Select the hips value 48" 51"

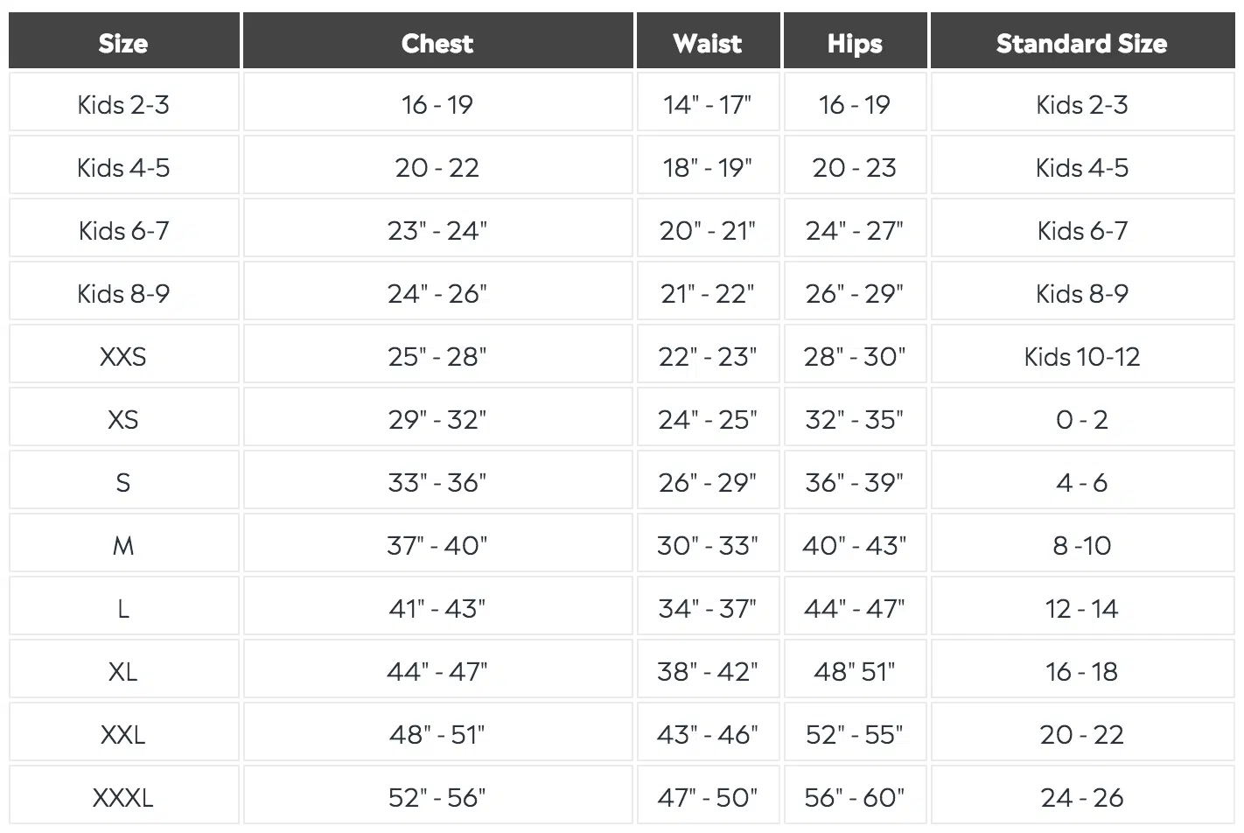855,671
